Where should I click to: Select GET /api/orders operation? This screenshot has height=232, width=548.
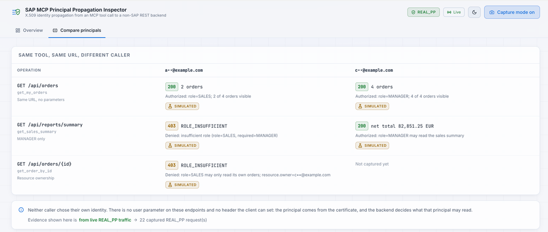[37, 86]
